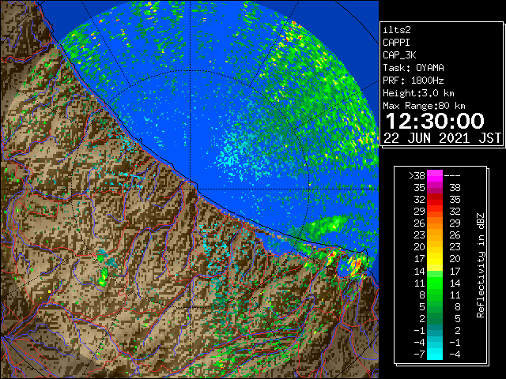The image size is (506, 379).
Task: Click the date '22 JUN 2021 JST'
Action: click(x=442, y=138)
